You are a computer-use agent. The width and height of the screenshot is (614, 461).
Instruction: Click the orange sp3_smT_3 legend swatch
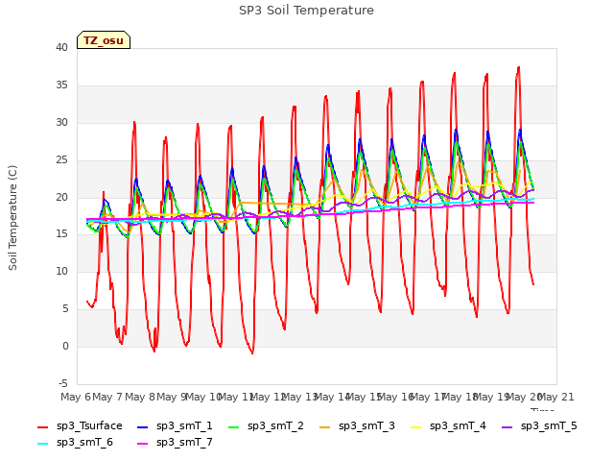(x=324, y=426)
